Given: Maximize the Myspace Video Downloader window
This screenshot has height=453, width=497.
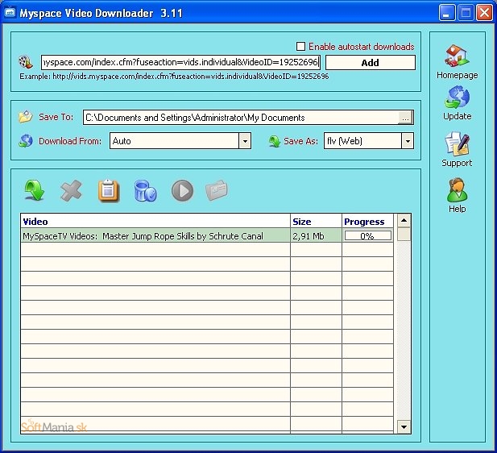Looking at the screenshot, I should pos(466,13).
